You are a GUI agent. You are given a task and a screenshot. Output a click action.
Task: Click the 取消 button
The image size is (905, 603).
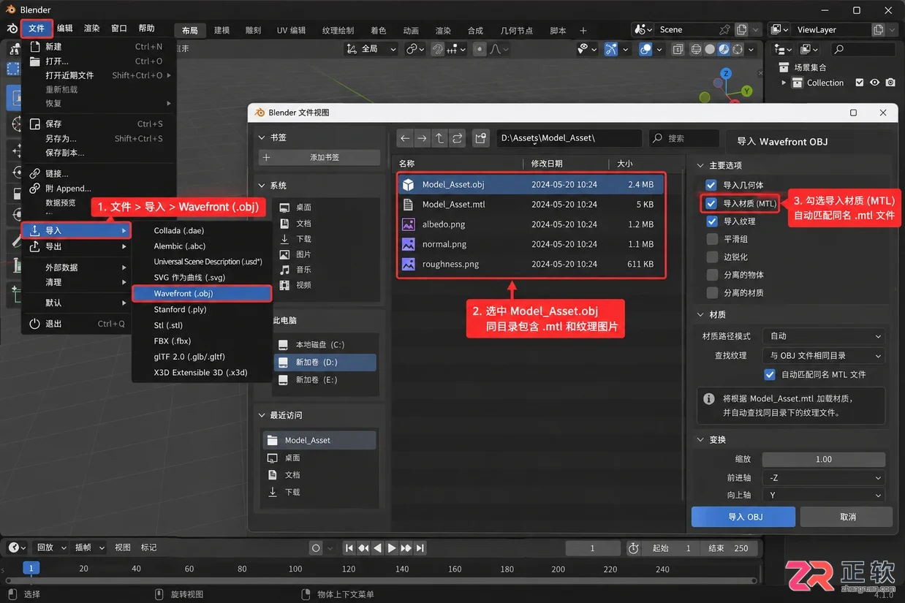(x=847, y=517)
